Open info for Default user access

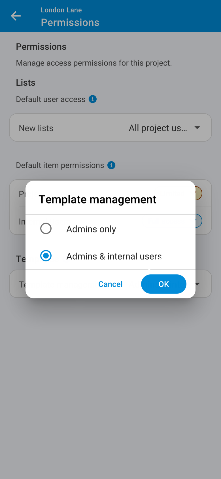tap(93, 99)
